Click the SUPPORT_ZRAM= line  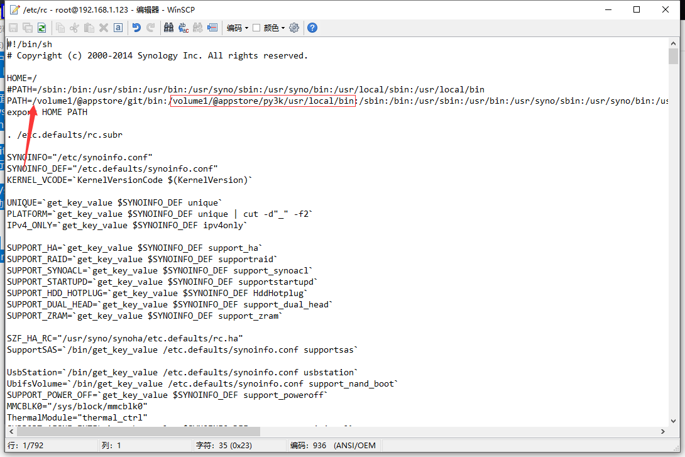[x=145, y=316]
